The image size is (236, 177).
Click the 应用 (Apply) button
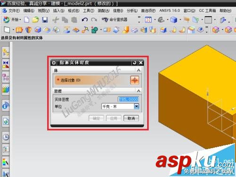[x=114, y=118]
